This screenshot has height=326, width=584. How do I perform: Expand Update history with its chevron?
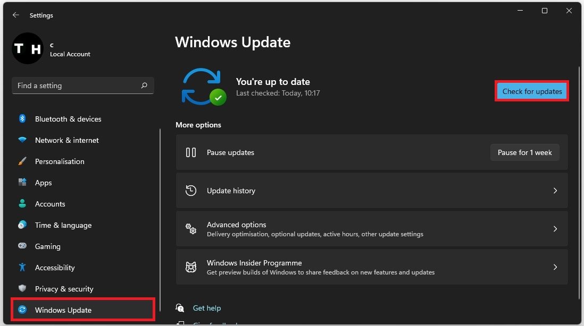click(x=555, y=191)
